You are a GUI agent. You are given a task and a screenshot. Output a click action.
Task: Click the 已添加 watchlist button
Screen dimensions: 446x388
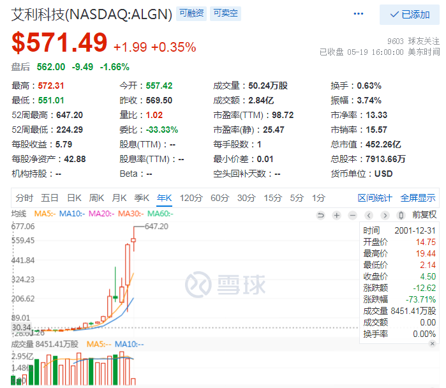[x=409, y=15]
